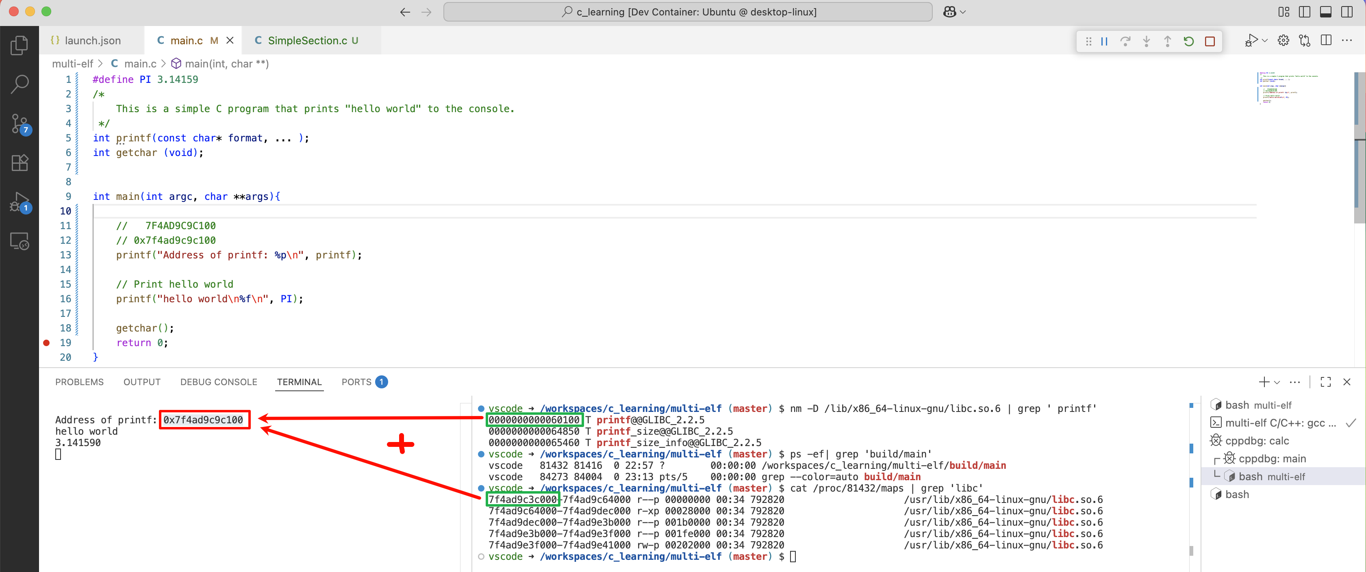Open the run or debug dropdown arrow
Screen dimensions: 1366x572
[x=1265, y=41]
